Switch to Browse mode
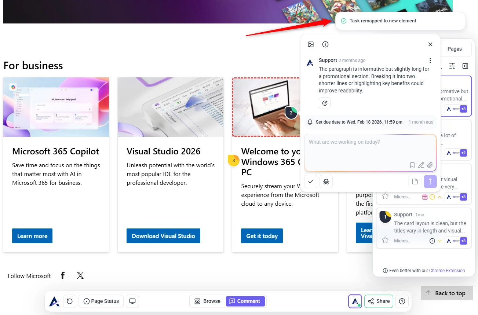 pos(207,301)
